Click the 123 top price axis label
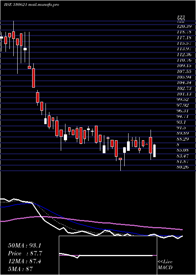This screenshot has width=196, height=275. coord(181,17)
